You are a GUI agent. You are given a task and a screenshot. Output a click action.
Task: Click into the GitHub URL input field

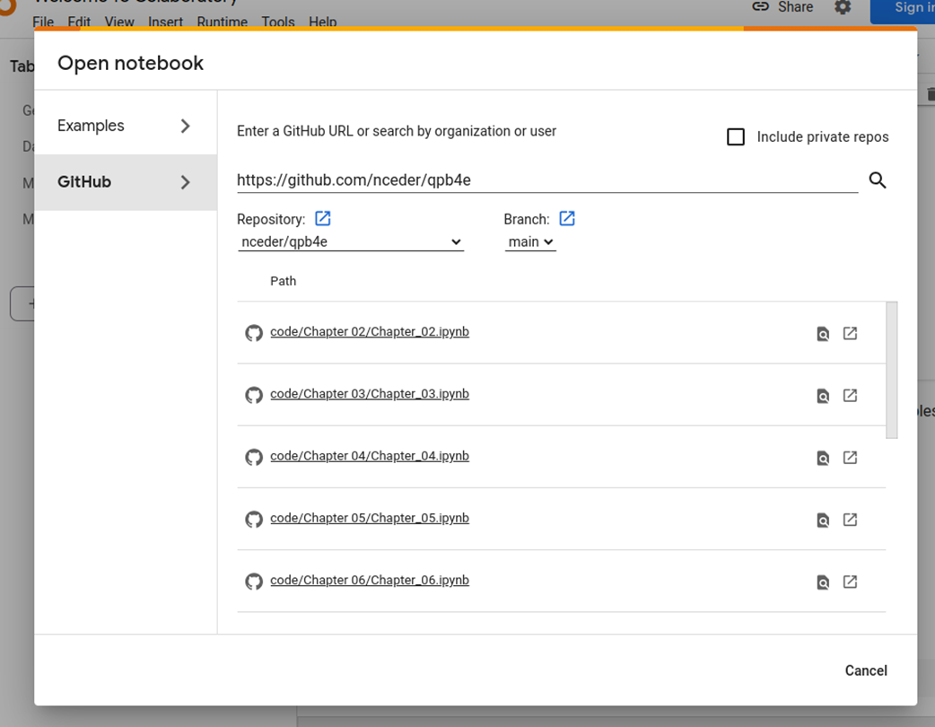point(546,180)
